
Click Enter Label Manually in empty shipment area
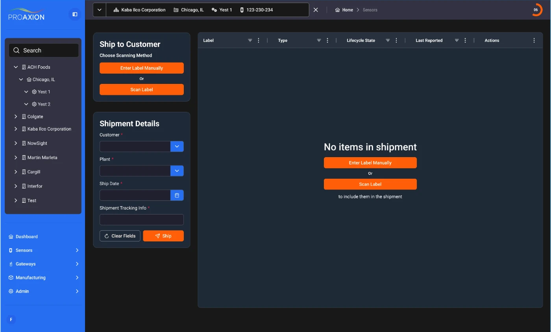370,163
